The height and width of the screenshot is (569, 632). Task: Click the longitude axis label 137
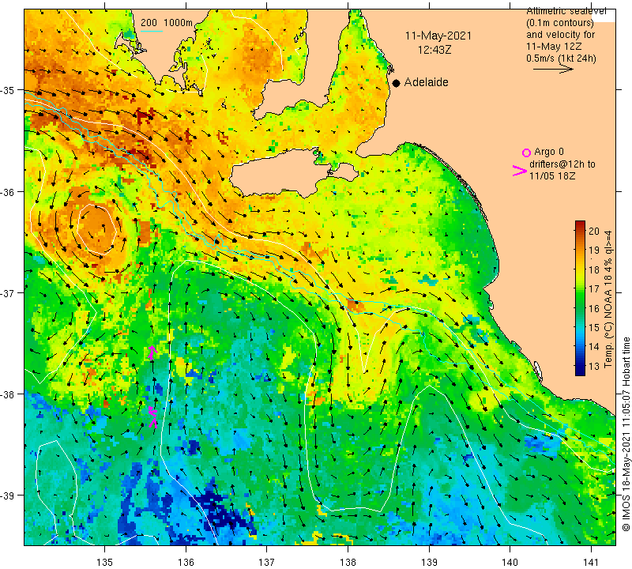(267, 562)
